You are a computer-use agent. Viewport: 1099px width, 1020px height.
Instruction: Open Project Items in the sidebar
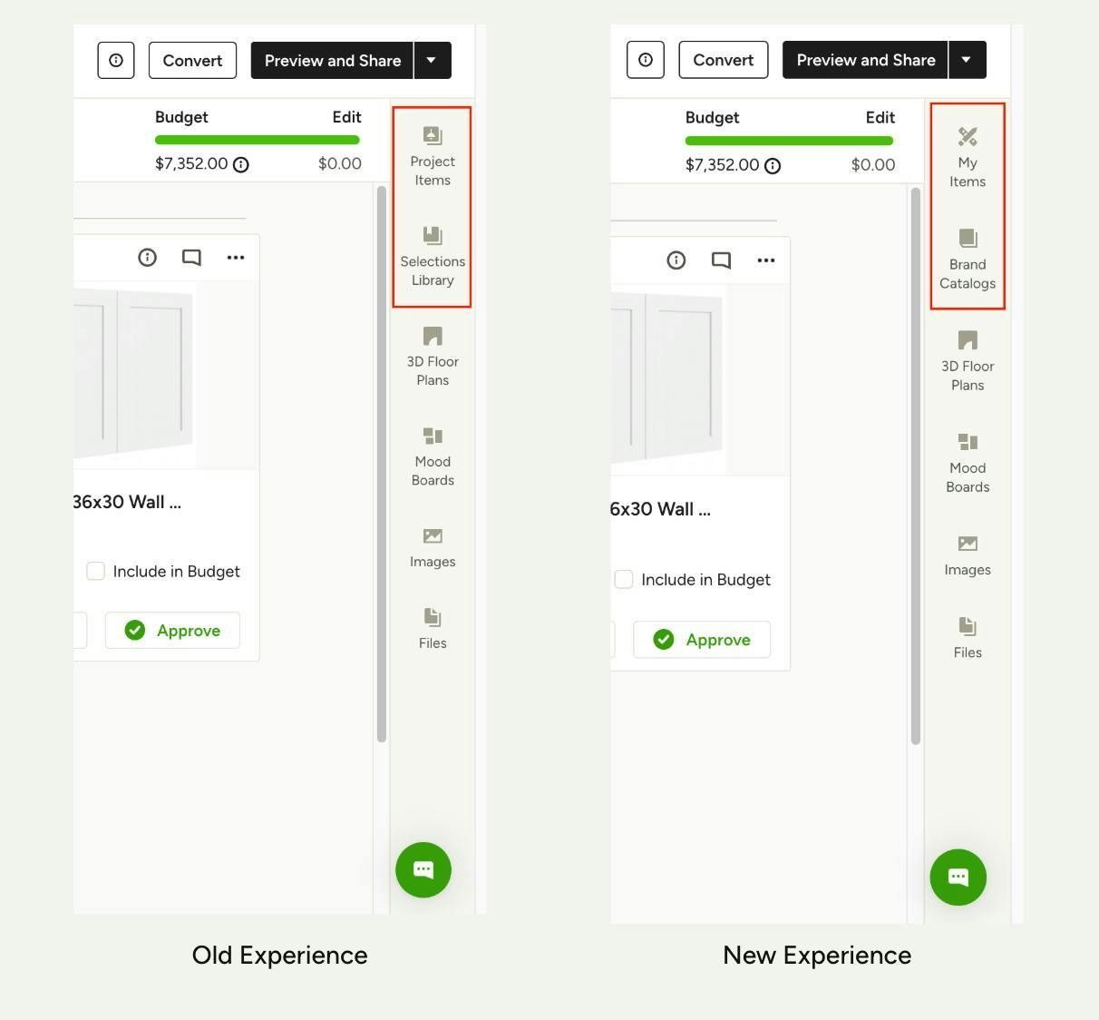click(433, 157)
